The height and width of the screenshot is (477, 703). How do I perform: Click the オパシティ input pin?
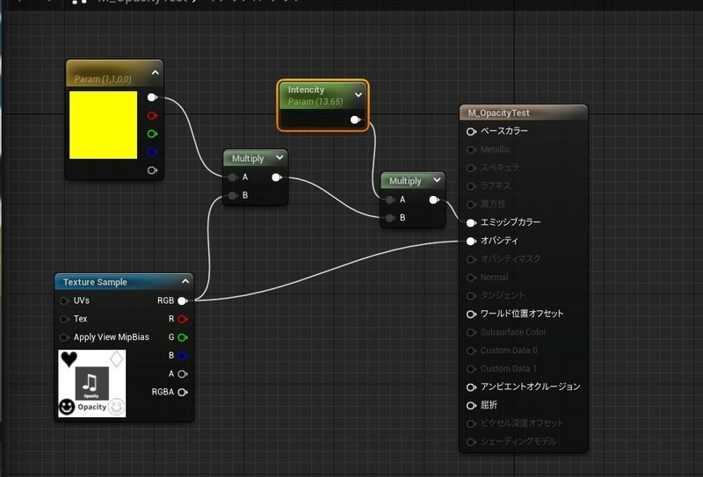tap(471, 242)
